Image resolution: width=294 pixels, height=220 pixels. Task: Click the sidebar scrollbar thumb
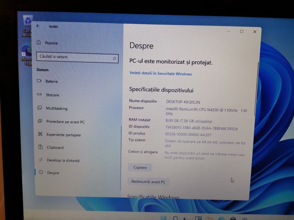coord(121,158)
